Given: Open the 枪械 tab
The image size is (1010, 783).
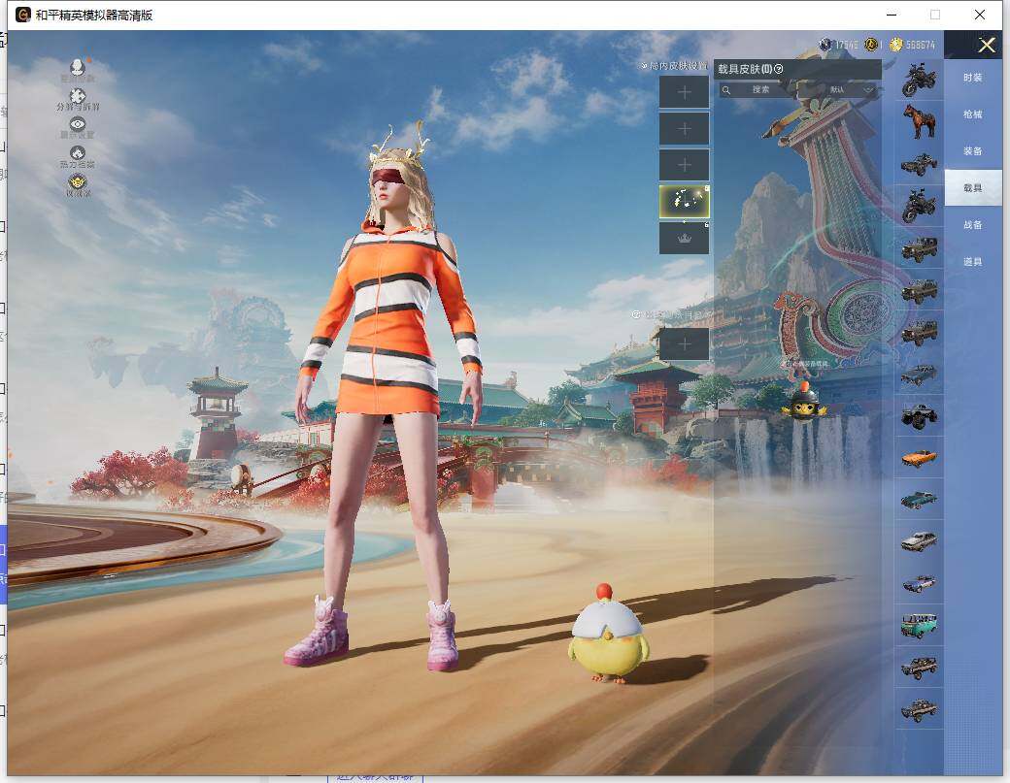Looking at the screenshot, I should tap(972, 114).
